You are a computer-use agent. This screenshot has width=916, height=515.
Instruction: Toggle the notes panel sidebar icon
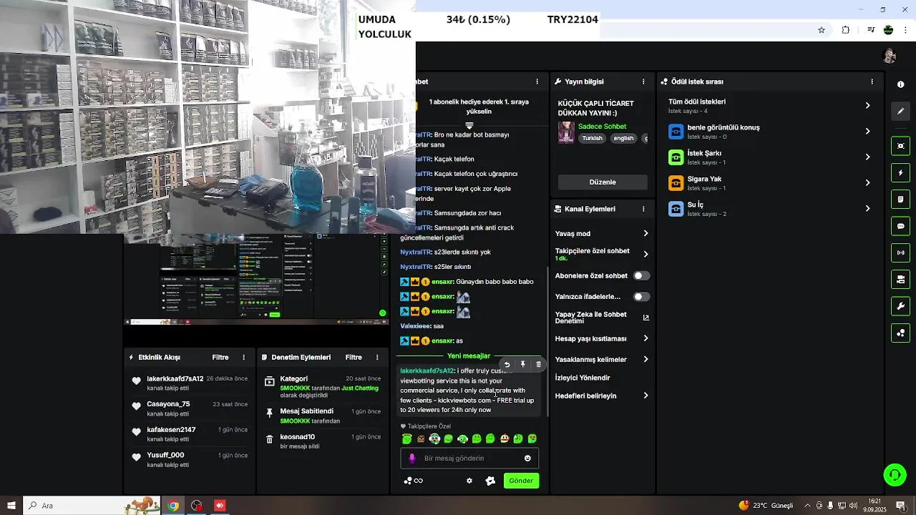[x=900, y=199]
